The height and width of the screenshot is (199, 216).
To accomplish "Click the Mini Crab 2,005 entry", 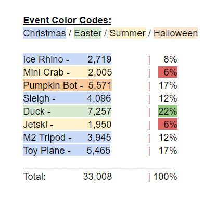I will click(x=67, y=72).
